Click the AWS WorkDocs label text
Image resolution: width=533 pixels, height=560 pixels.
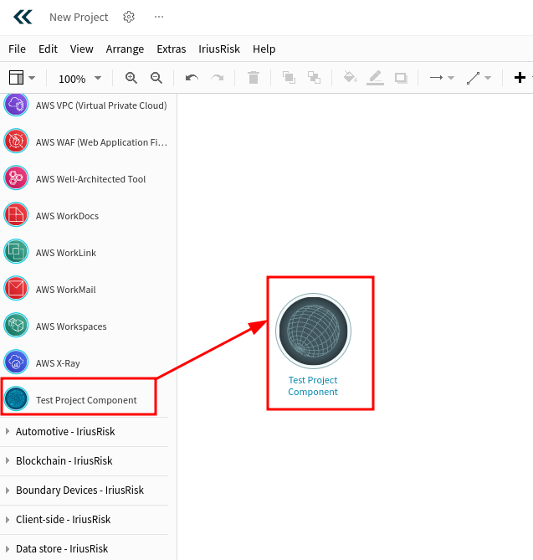pyautogui.click(x=67, y=216)
